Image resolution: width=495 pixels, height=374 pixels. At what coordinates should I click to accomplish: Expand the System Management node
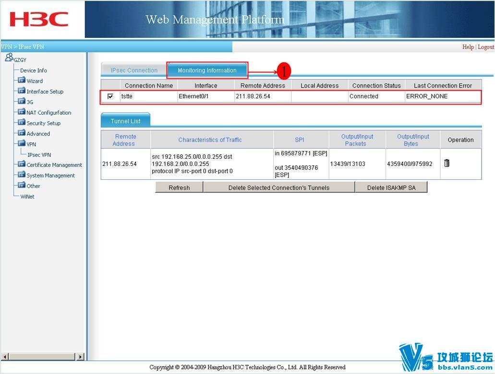coord(21,175)
